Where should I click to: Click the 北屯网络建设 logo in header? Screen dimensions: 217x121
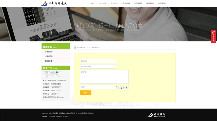tap(54, 4)
